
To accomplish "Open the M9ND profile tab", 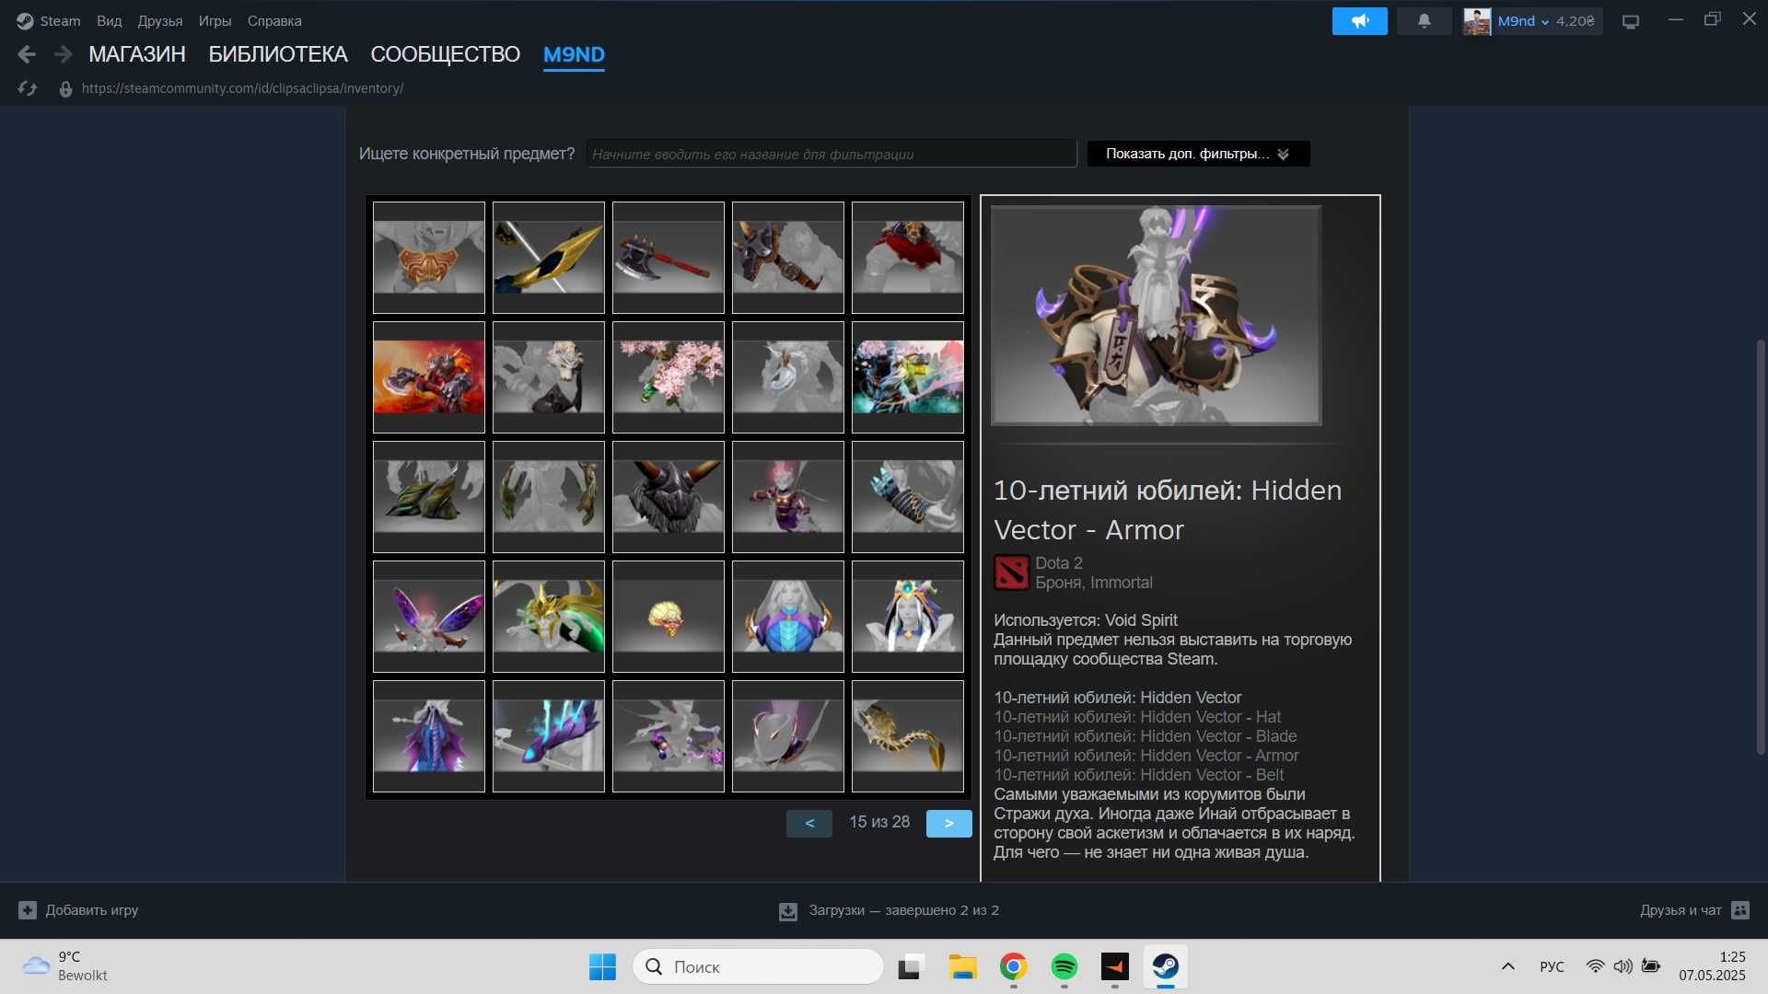I will pyautogui.click(x=574, y=54).
